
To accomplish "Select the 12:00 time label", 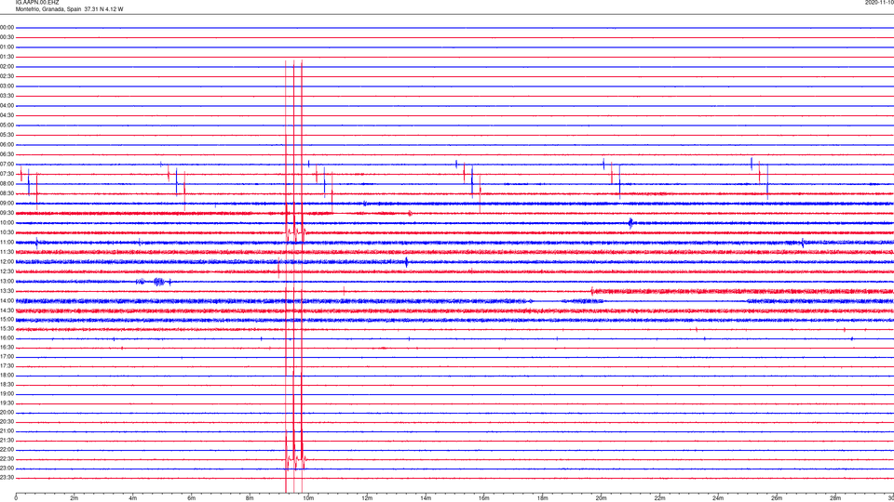I will (x=7, y=262).
